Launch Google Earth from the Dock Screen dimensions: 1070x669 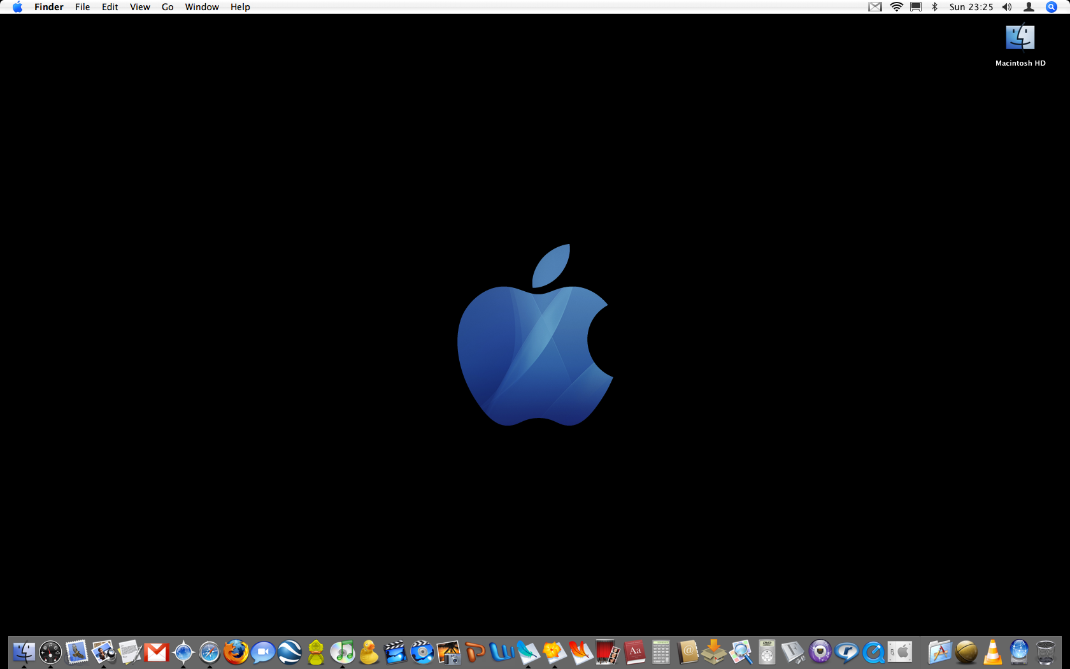(289, 652)
